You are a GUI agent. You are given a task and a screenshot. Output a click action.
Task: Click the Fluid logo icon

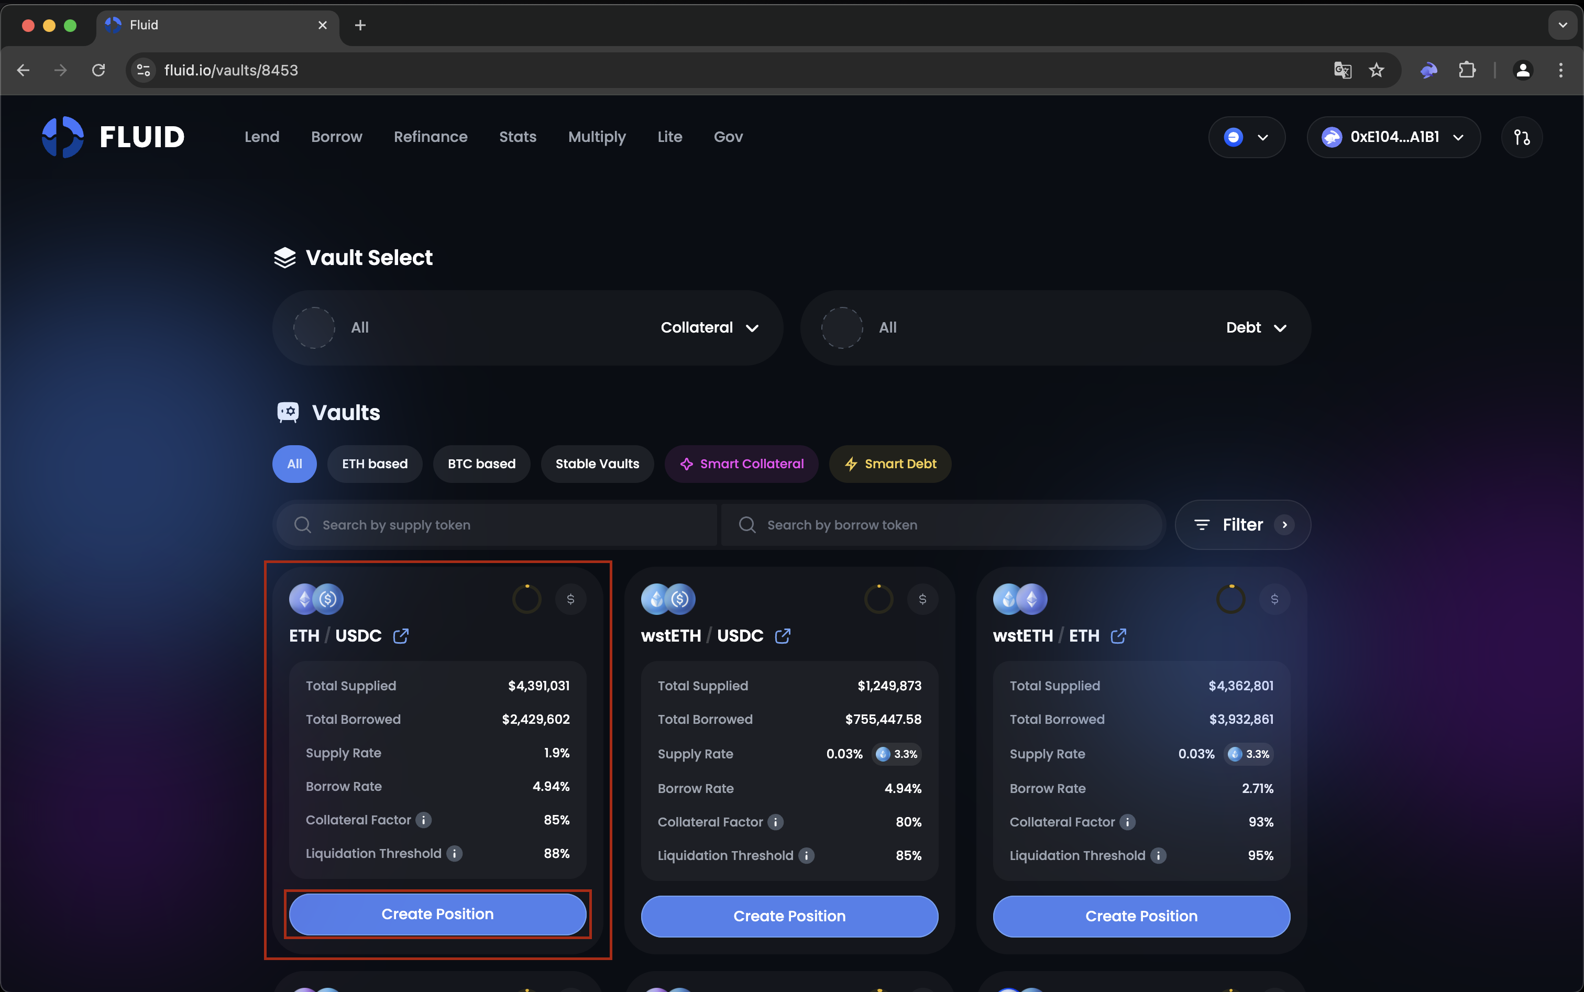point(63,137)
